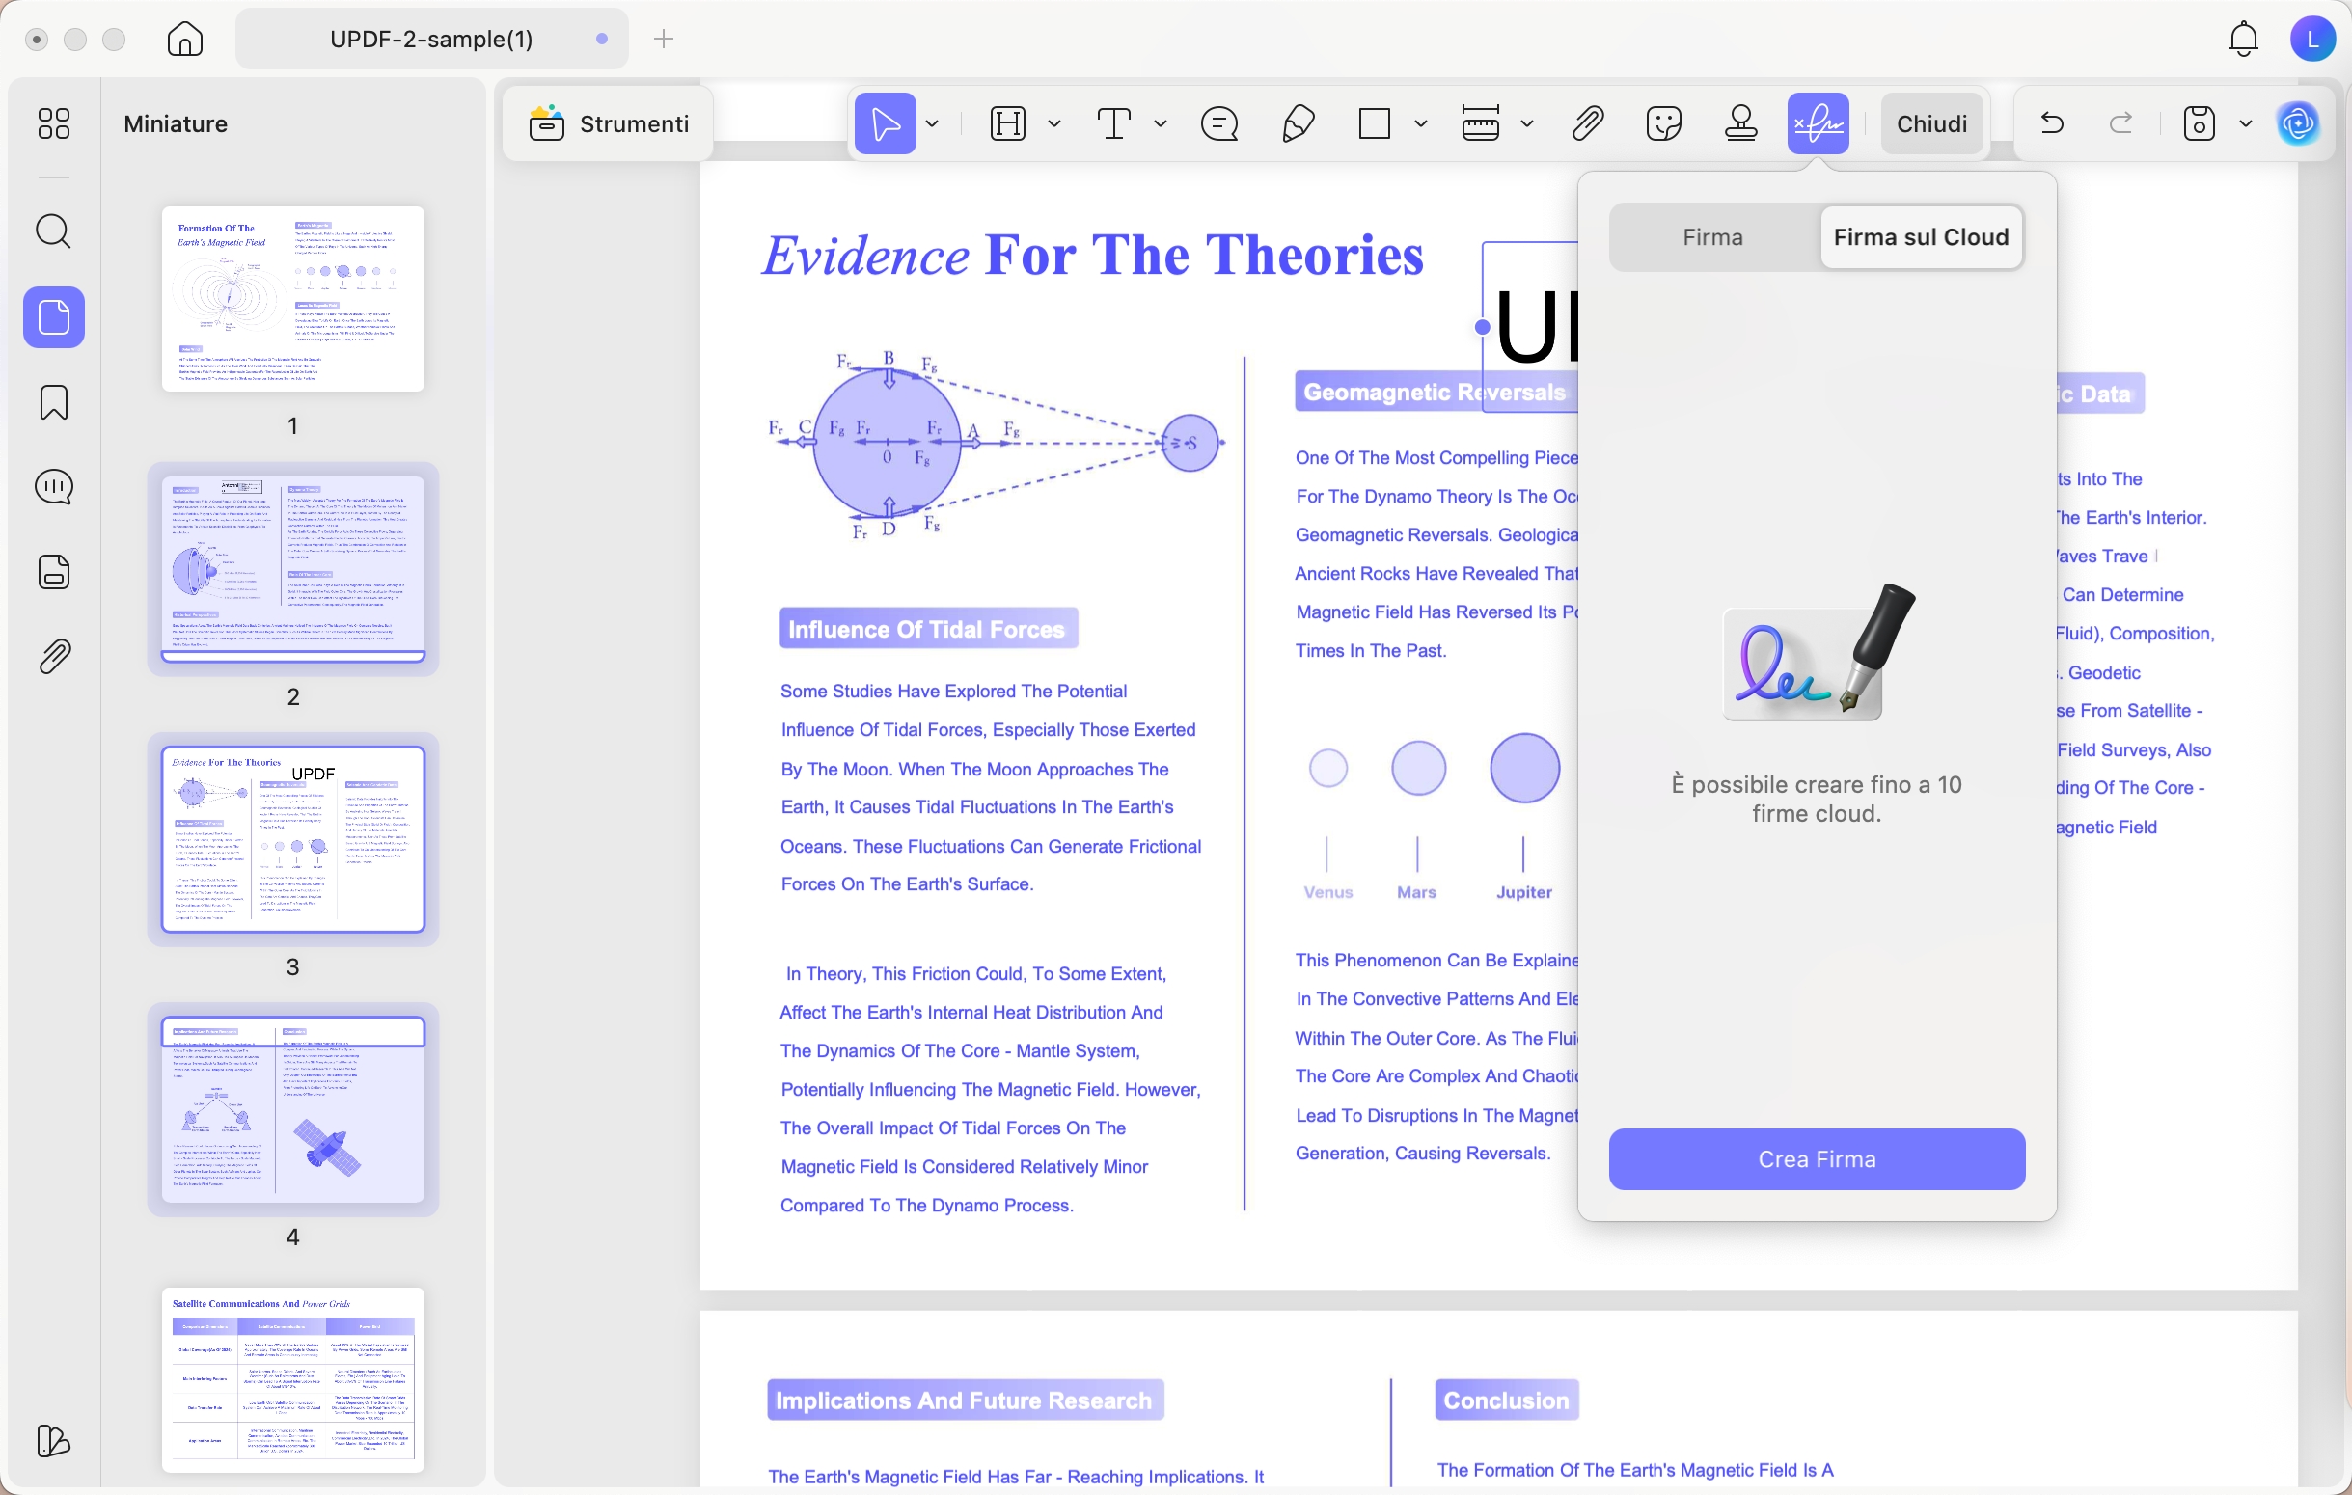Click the Jupiter label in the chart
Image resolution: width=2352 pixels, height=1495 pixels.
(1523, 892)
